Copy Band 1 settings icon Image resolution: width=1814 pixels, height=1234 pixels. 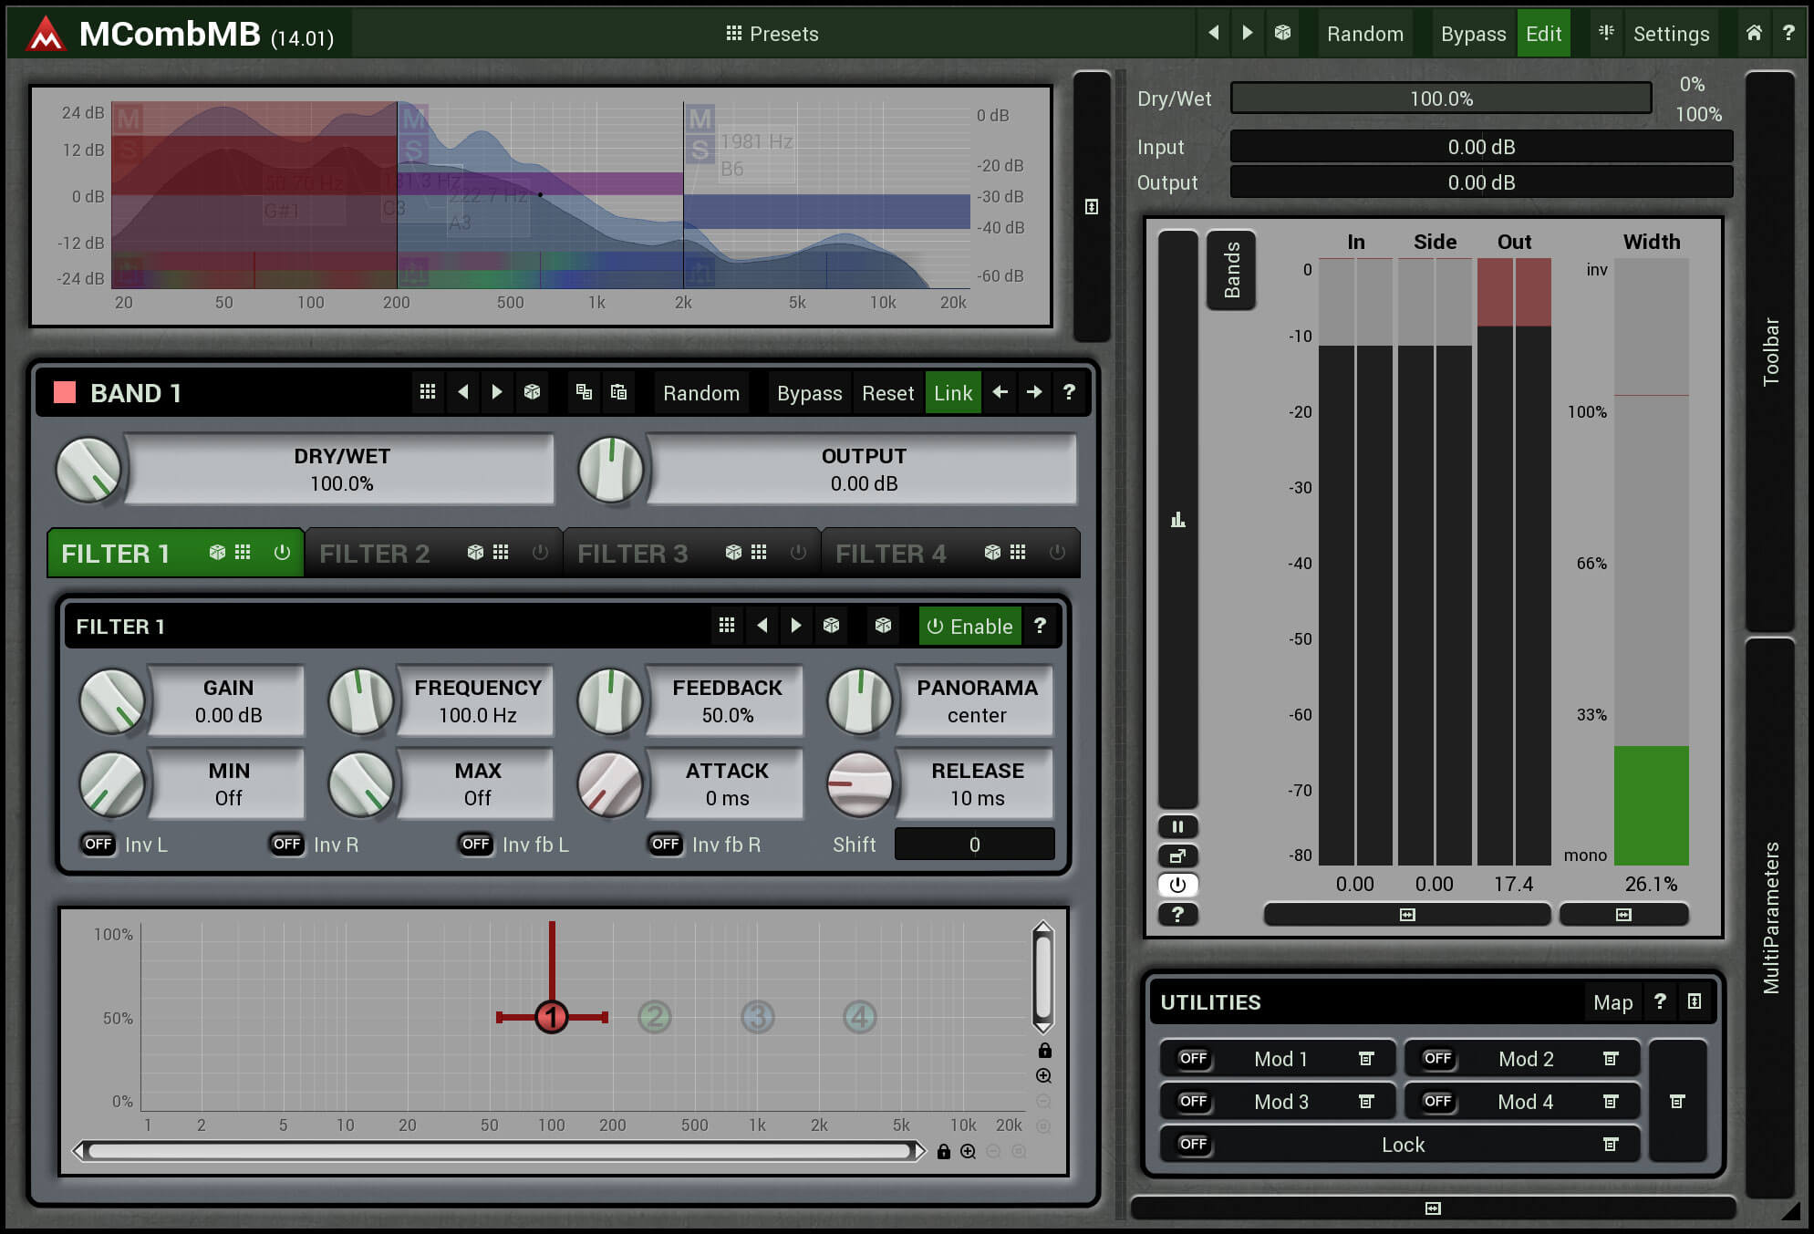(585, 392)
